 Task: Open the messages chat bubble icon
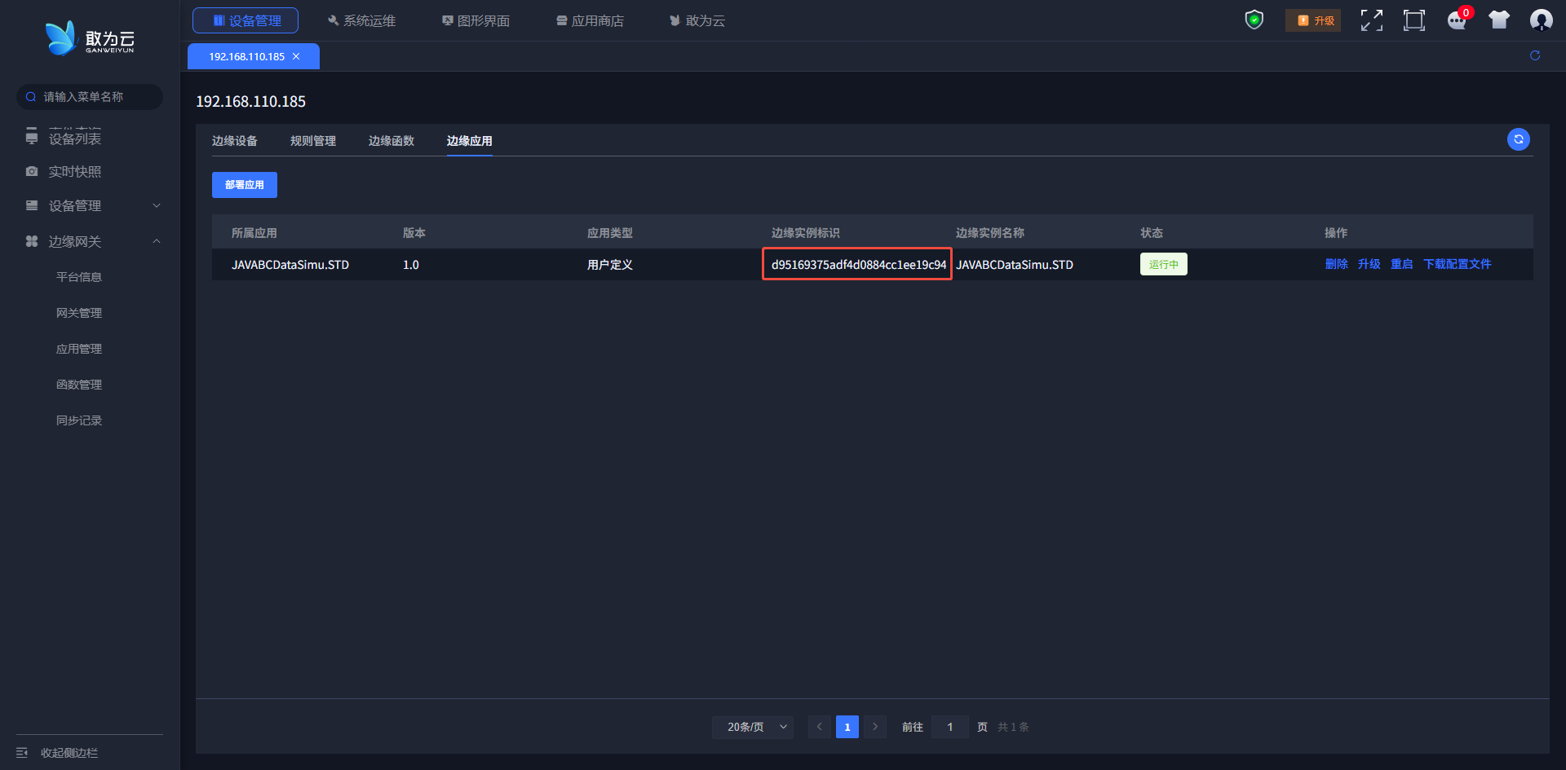pyautogui.click(x=1457, y=20)
